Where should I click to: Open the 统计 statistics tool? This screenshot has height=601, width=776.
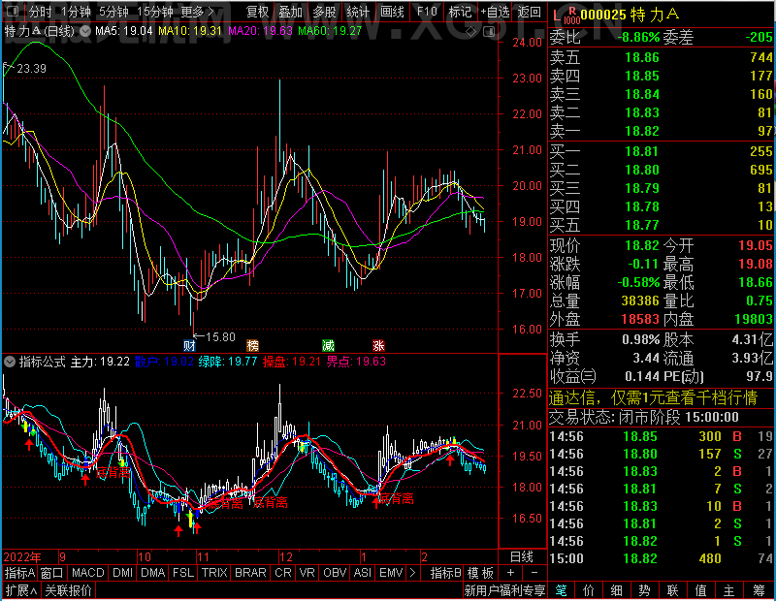tap(358, 11)
